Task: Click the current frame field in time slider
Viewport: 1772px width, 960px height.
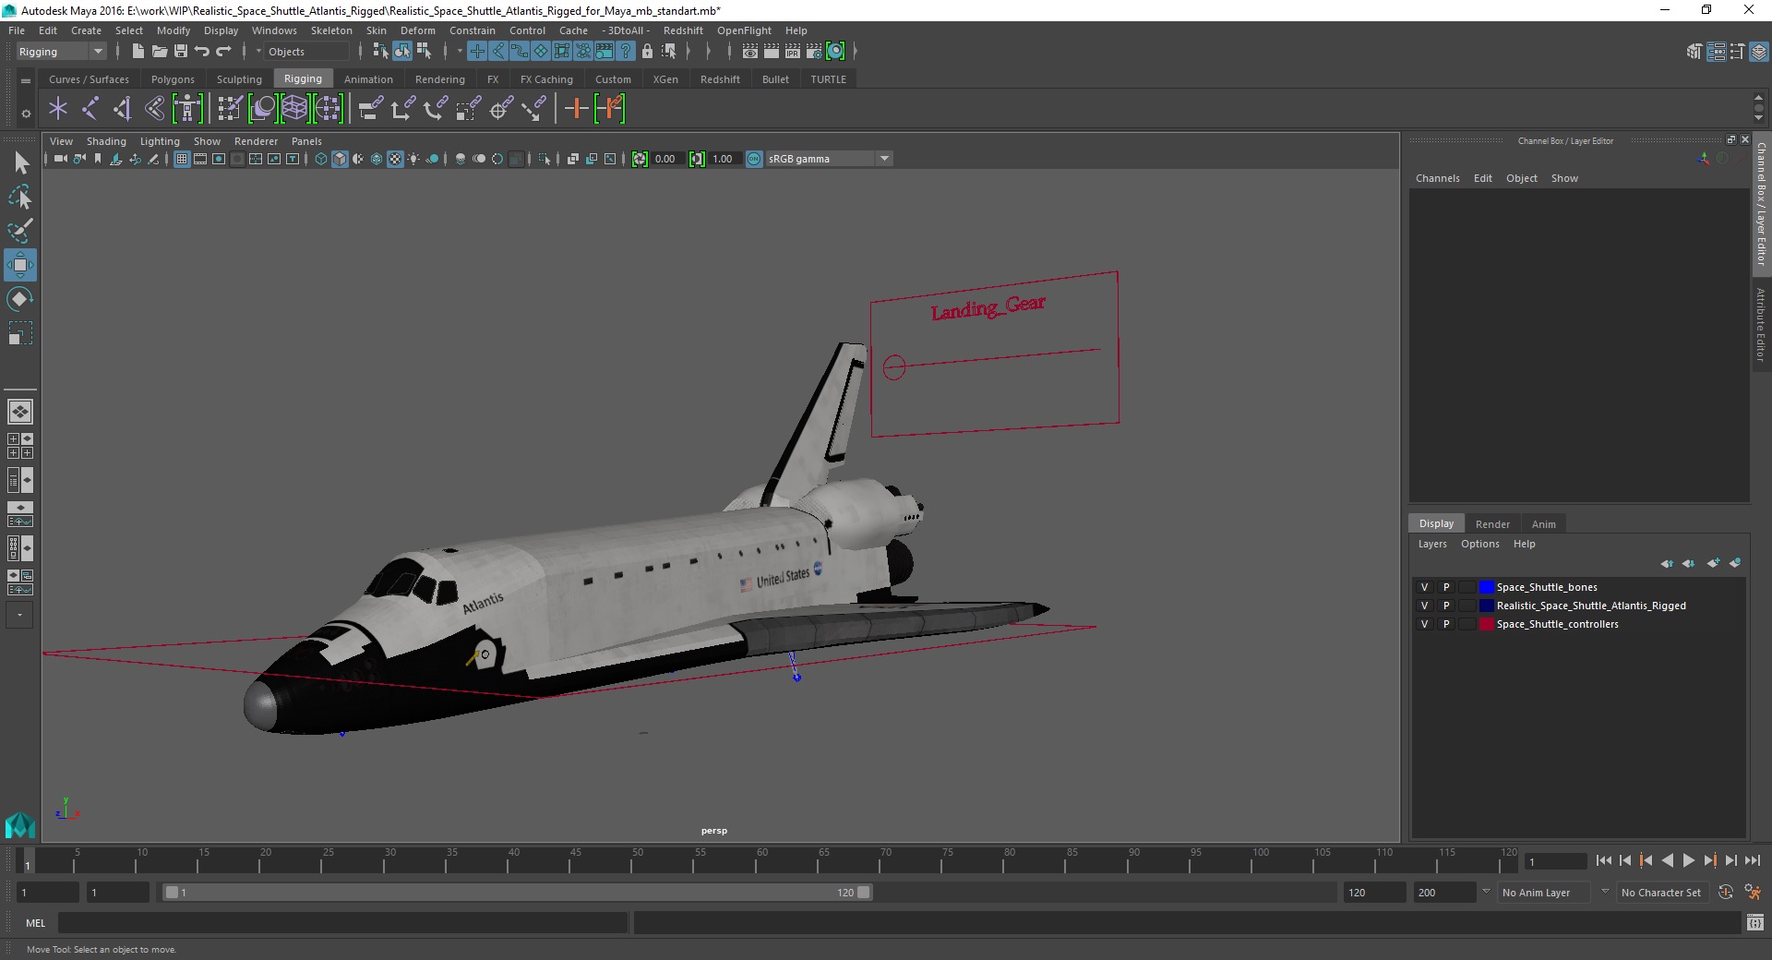Action: point(1556,862)
